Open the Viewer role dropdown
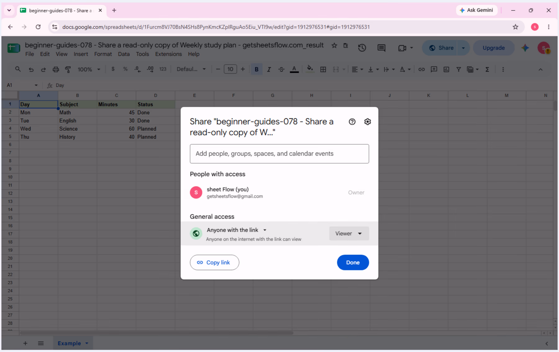Viewport: 559px width, 352px height. point(349,234)
